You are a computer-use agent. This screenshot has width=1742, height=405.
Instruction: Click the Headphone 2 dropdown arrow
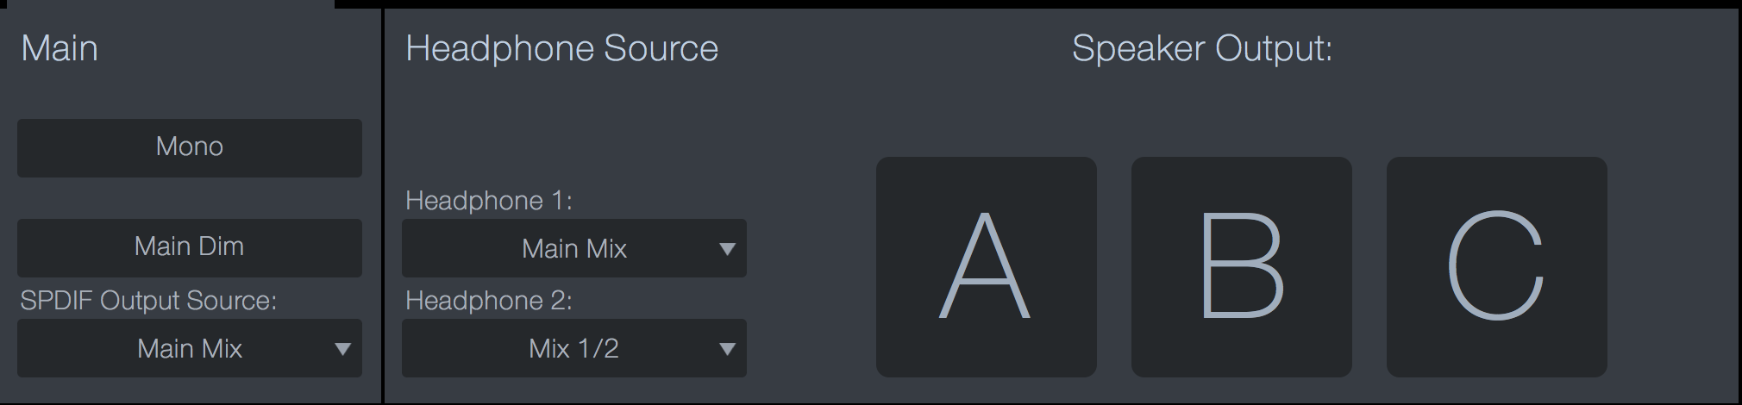pos(727,349)
